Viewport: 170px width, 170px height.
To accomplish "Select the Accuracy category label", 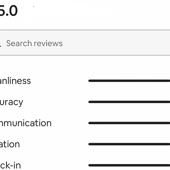I will [x=11, y=102].
